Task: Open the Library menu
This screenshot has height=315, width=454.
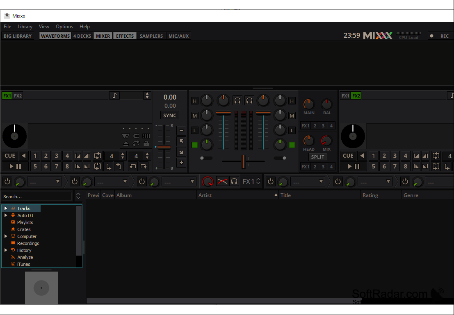Action: 25,26
